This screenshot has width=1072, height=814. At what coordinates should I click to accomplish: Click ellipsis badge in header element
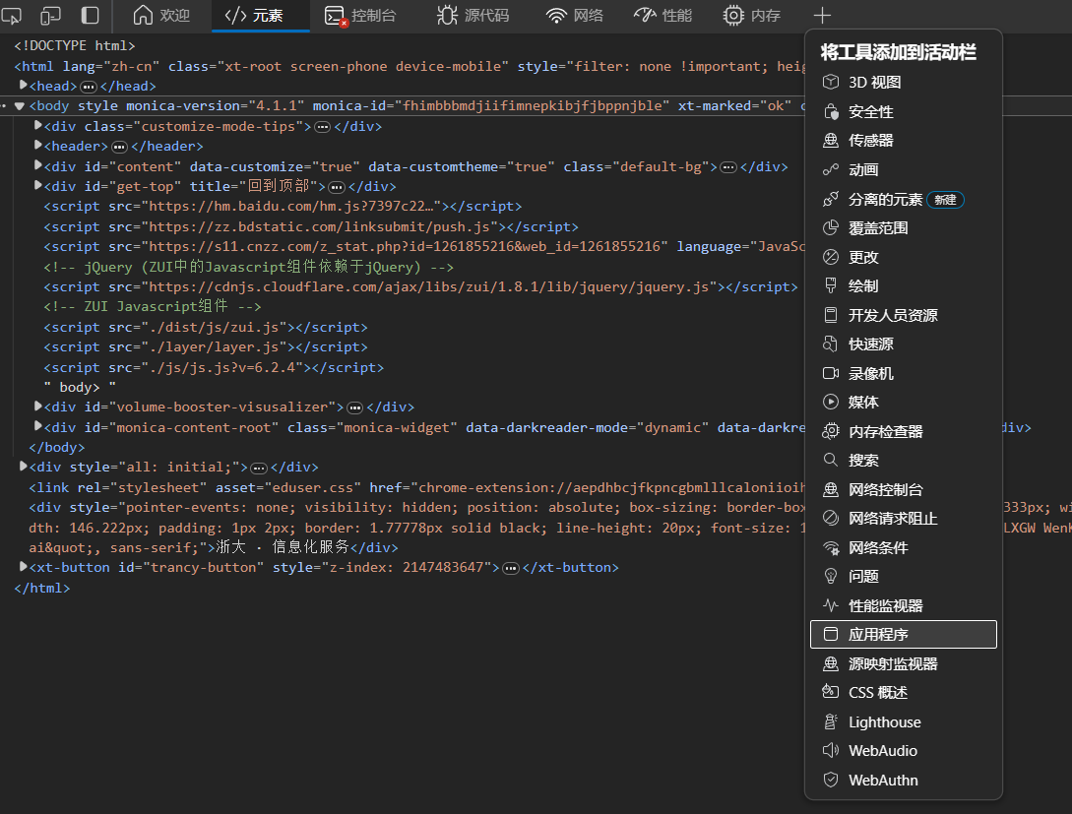click(120, 147)
